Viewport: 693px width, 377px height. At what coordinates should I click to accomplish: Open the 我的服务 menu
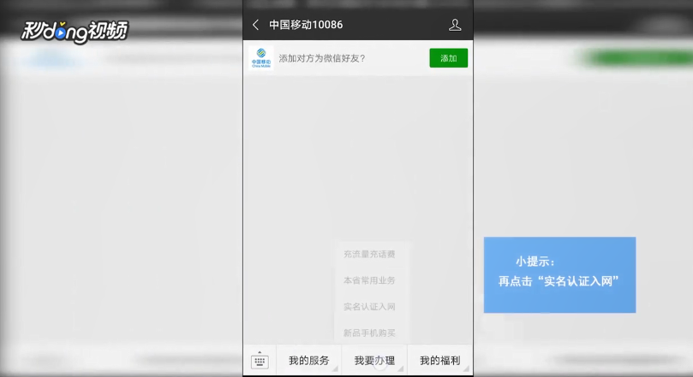(309, 361)
